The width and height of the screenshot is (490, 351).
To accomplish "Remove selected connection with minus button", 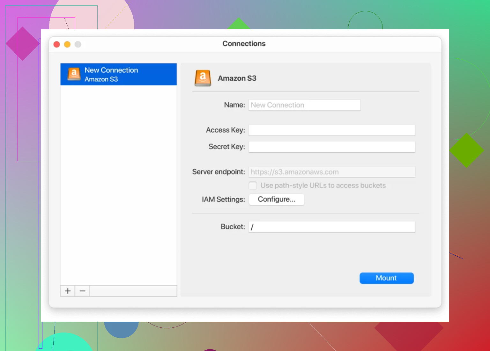I will click(82, 291).
